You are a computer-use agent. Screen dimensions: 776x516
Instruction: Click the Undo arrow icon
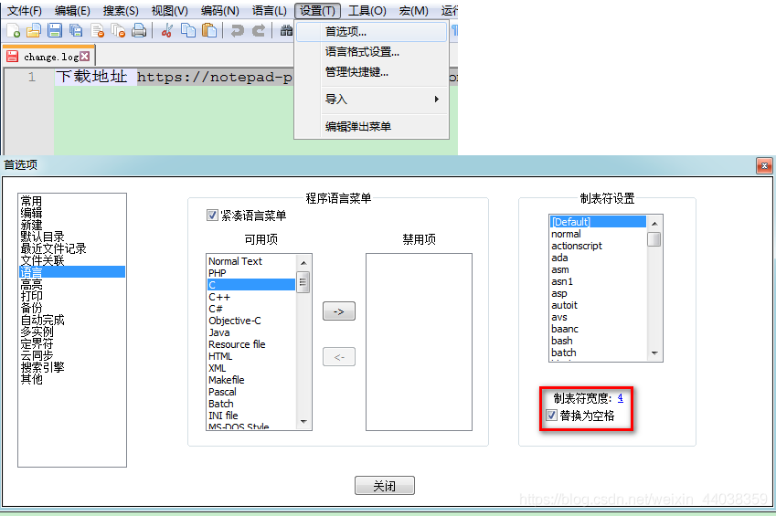[238, 31]
